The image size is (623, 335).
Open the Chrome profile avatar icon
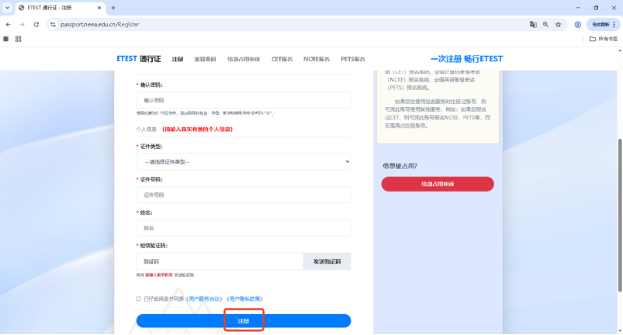[x=577, y=24]
